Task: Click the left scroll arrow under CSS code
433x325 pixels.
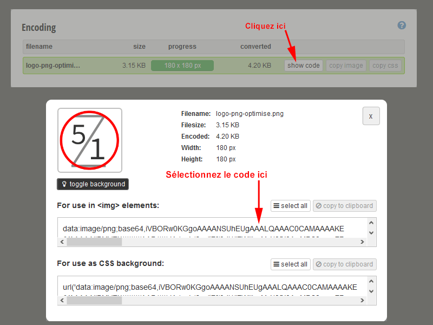Action: (x=62, y=300)
